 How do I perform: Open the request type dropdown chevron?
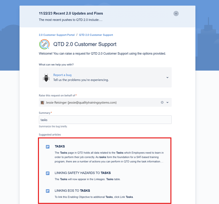(x=167, y=77)
